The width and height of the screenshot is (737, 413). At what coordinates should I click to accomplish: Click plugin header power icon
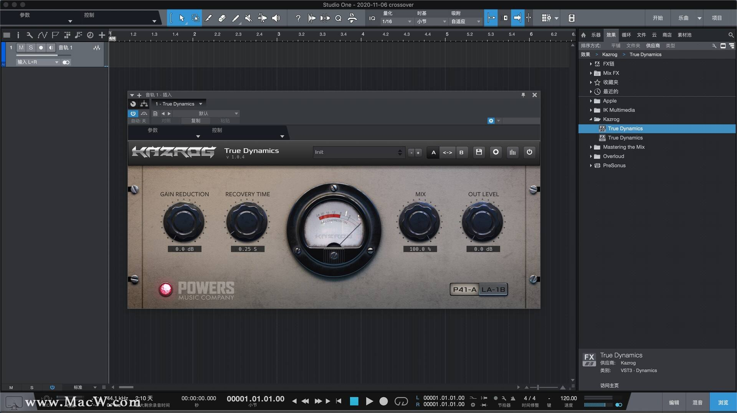529,152
